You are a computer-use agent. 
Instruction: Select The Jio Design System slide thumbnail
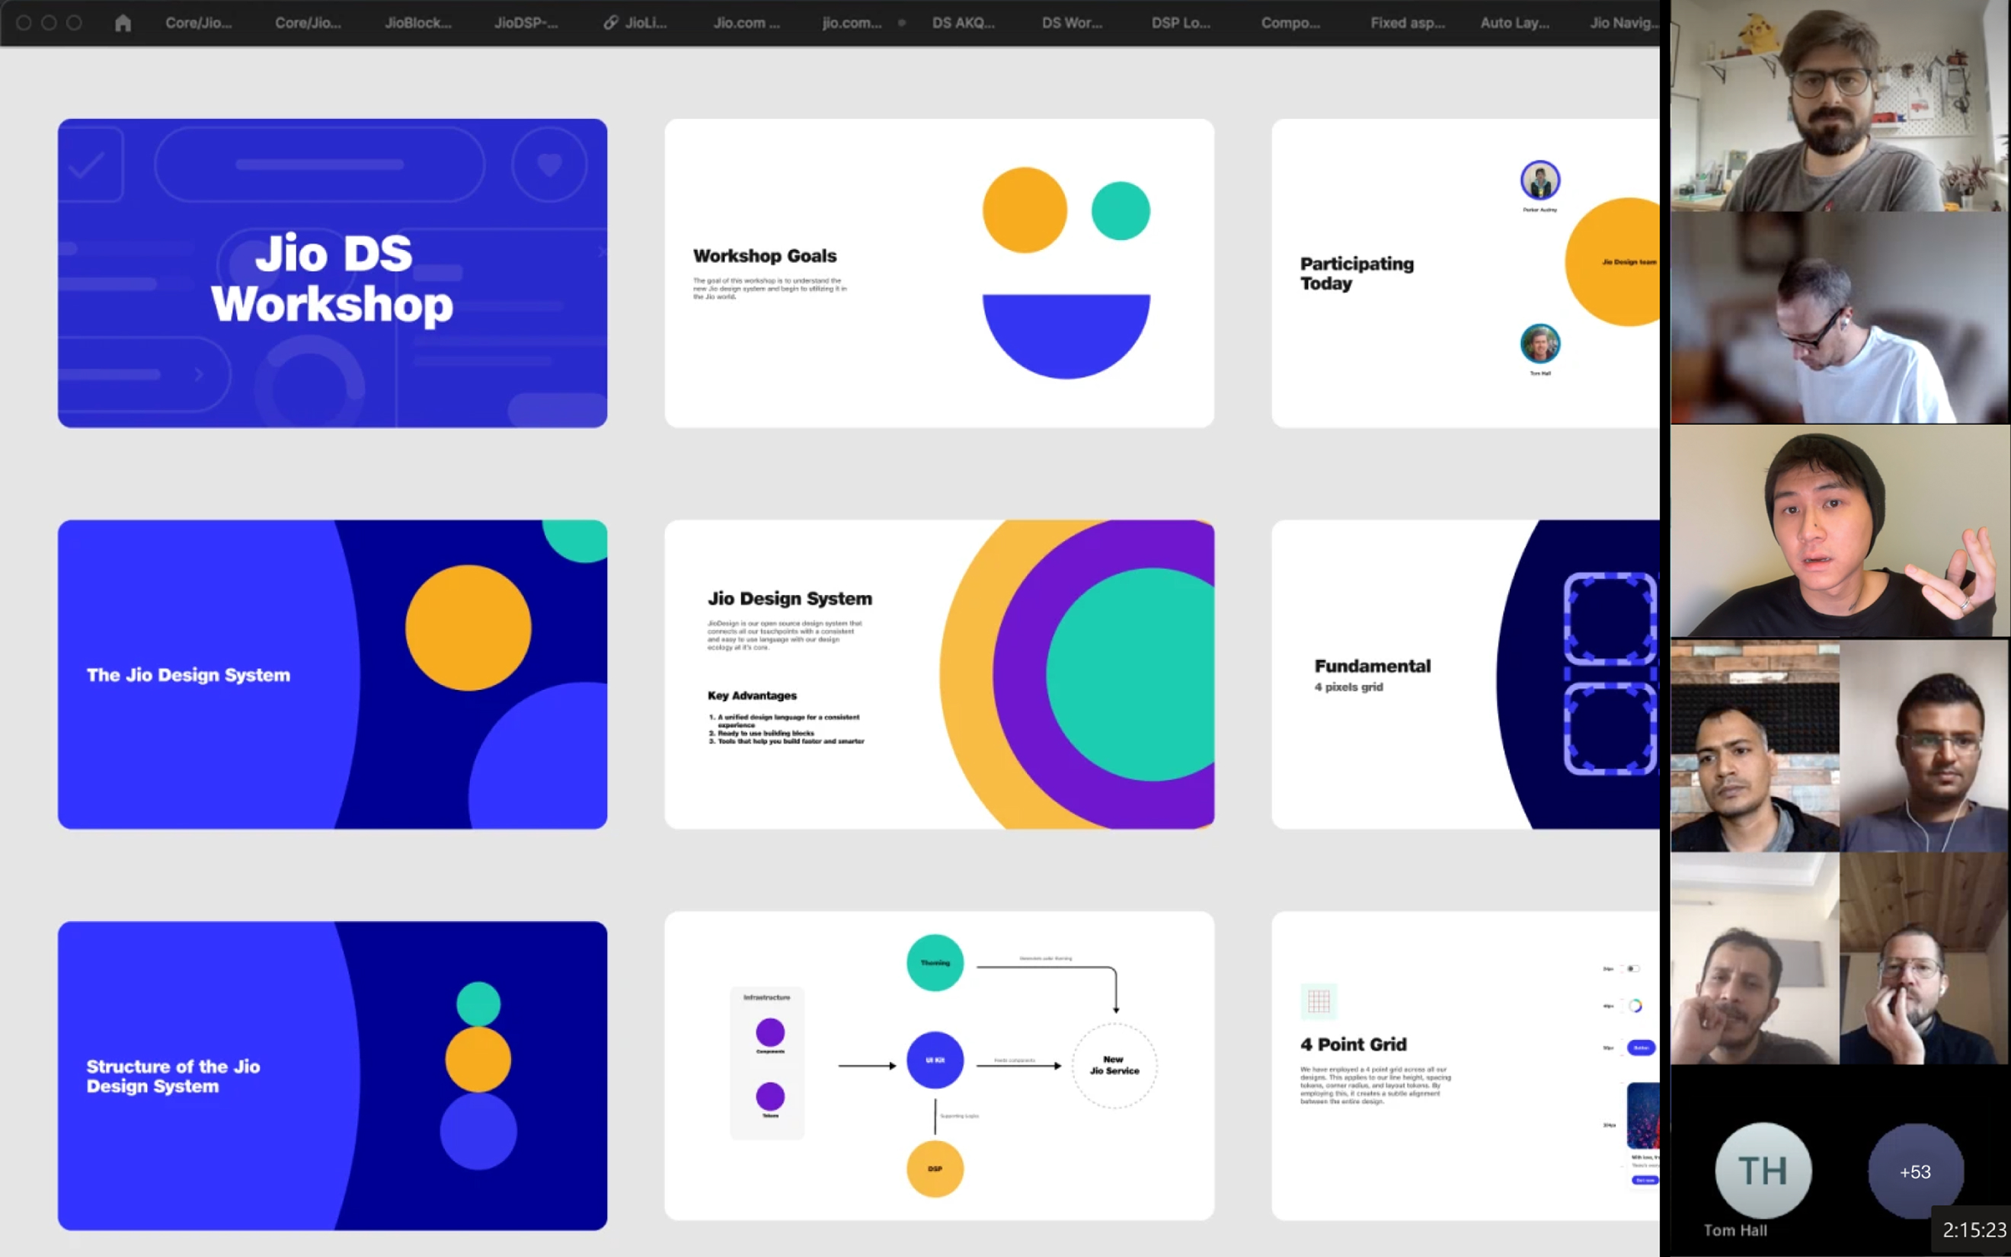[331, 674]
